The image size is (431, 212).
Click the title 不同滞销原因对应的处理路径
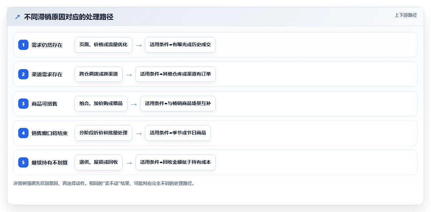69,17
